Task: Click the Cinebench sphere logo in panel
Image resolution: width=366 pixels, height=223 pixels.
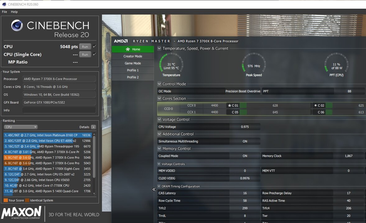Action: 17,25
